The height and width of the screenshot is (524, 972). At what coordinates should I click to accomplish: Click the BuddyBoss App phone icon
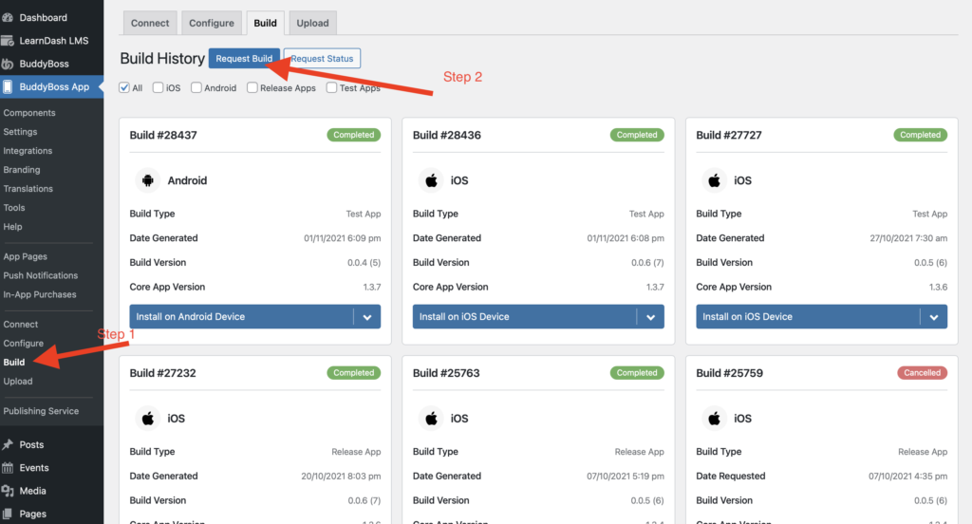[x=8, y=87]
